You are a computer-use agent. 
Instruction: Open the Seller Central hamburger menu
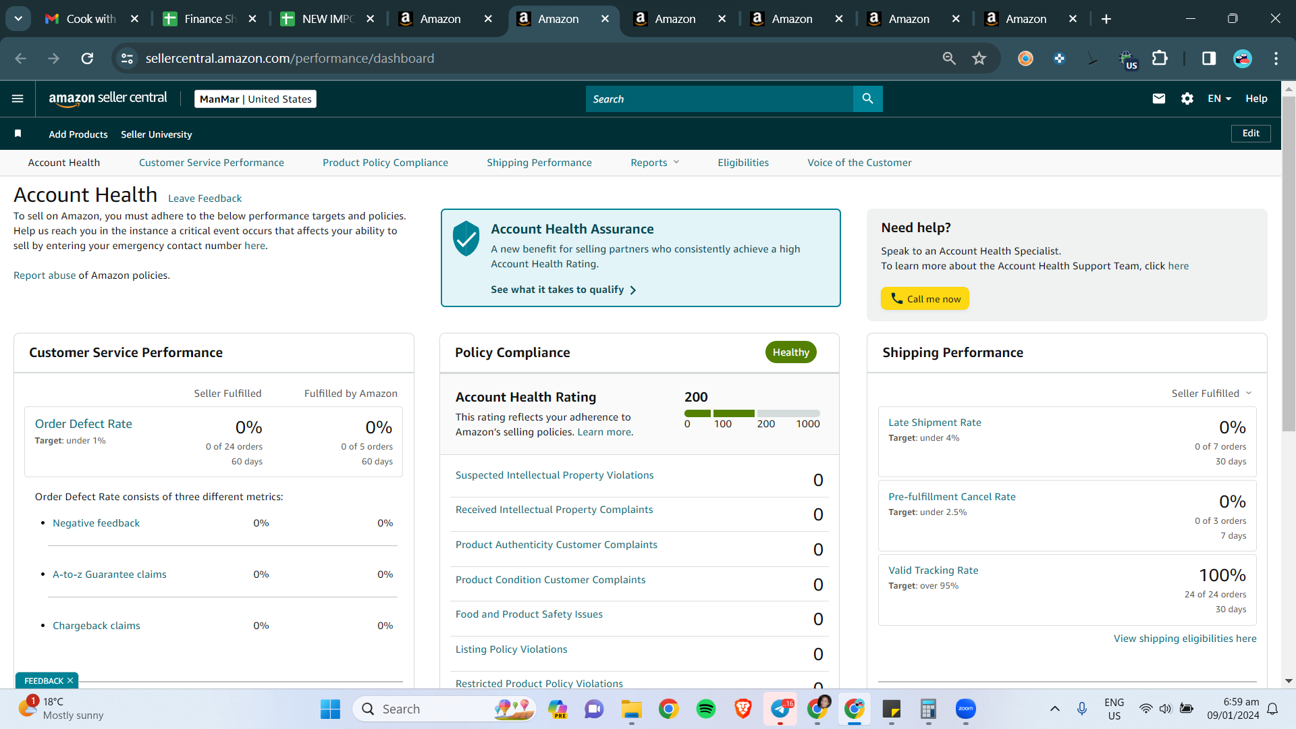tap(18, 99)
